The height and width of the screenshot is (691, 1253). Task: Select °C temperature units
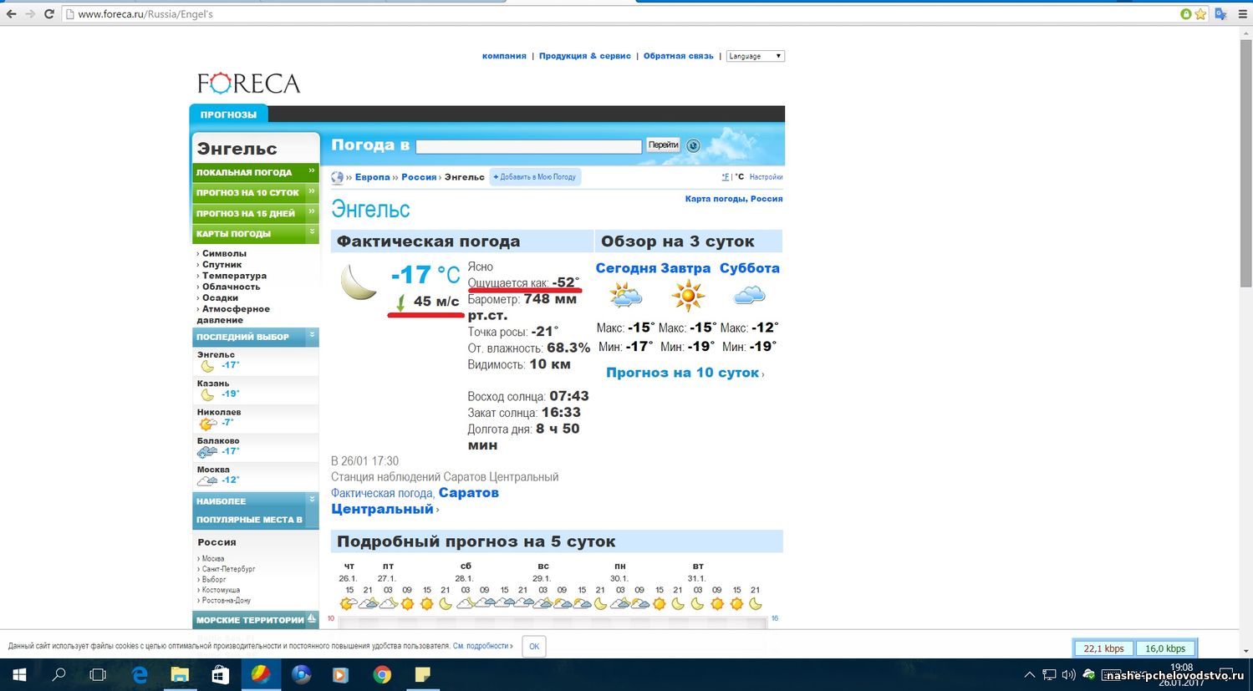click(x=739, y=177)
